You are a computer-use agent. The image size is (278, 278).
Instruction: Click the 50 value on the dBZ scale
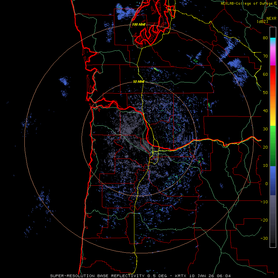coord(265,93)
